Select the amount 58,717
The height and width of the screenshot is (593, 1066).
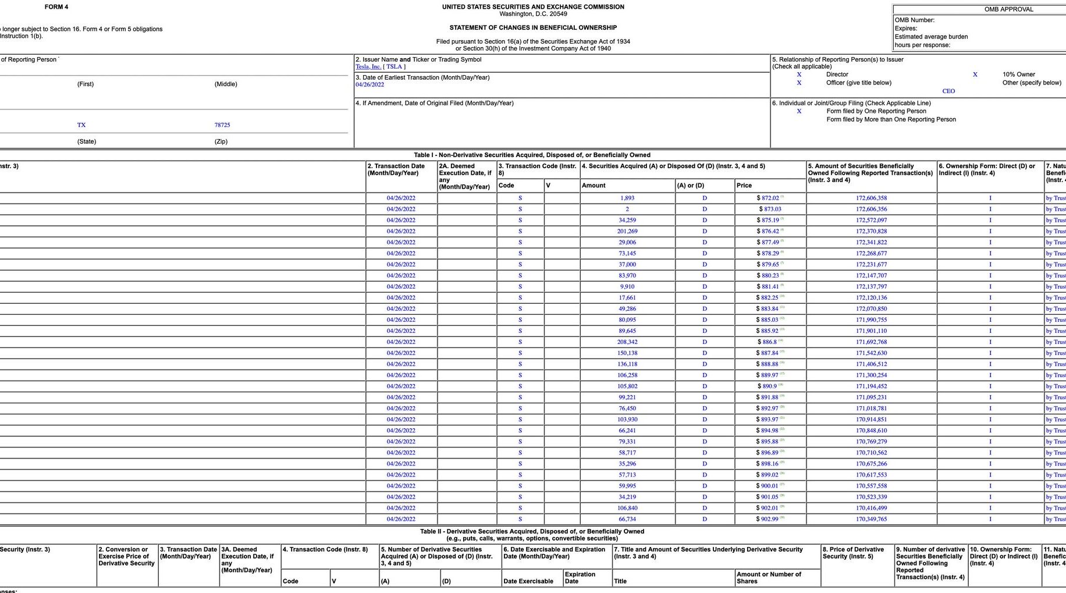point(627,453)
